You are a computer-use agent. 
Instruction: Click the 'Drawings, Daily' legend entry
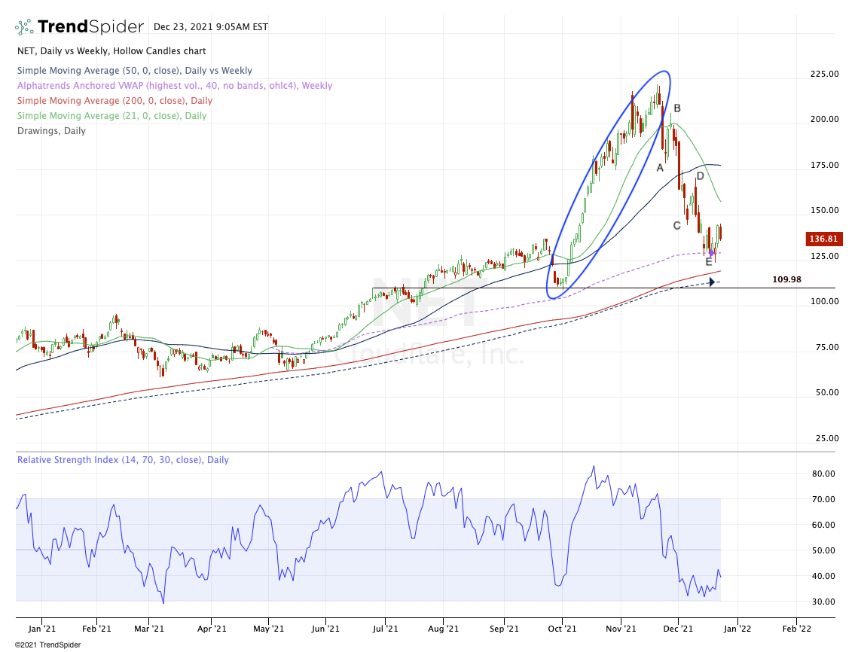click(51, 131)
